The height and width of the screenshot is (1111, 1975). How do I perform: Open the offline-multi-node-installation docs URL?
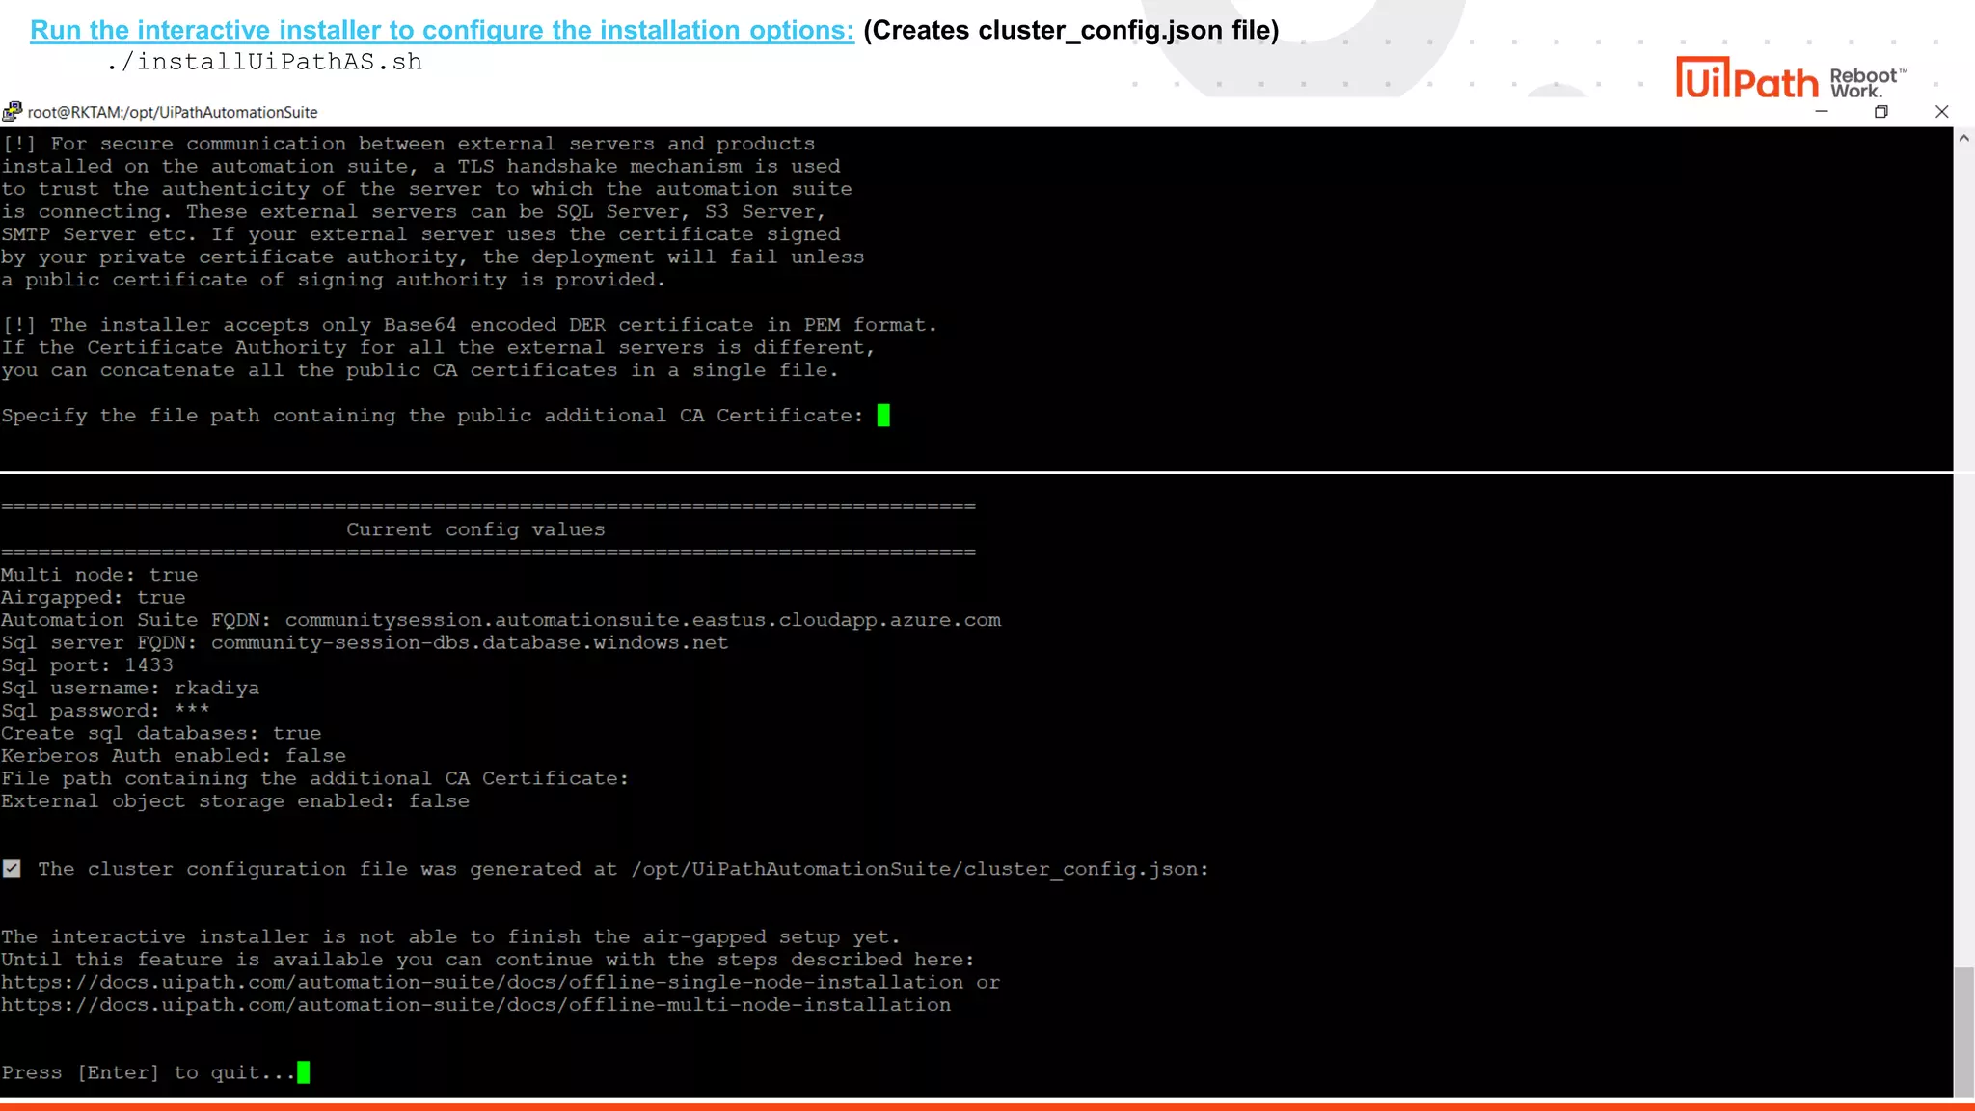[x=475, y=1005]
